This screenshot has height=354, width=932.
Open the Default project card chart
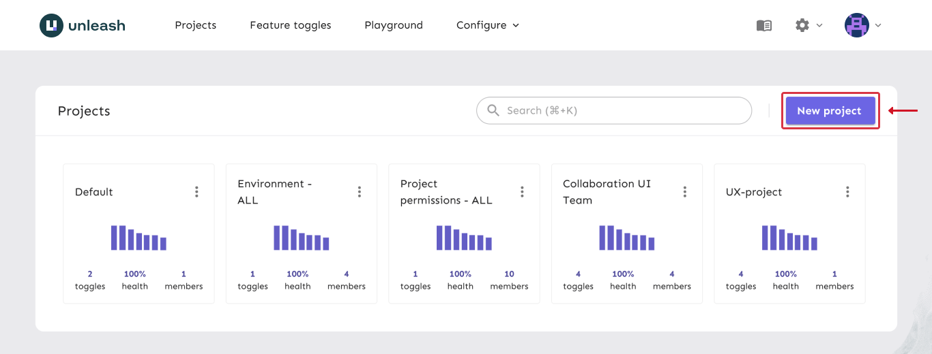point(139,238)
